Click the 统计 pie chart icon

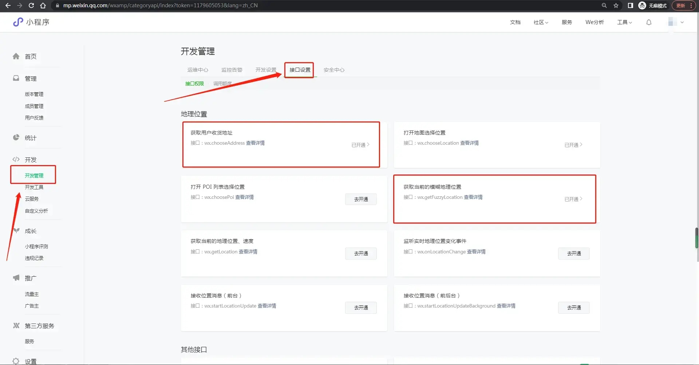click(16, 138)
